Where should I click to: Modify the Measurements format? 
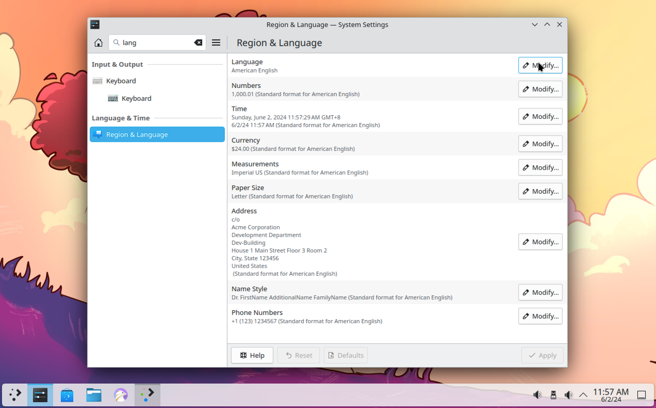coord(540,168)
